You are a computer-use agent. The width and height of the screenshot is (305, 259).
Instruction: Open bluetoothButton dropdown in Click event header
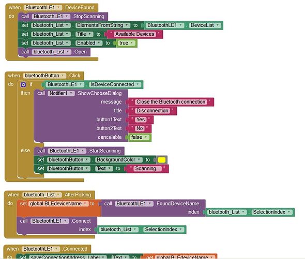click(44, 76)
